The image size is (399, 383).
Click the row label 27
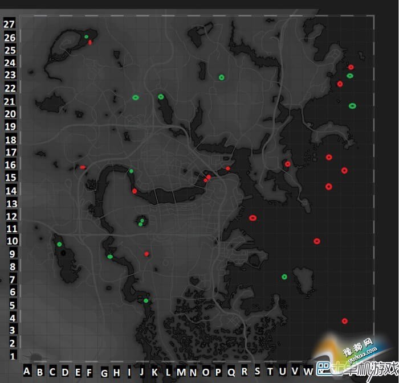pyautogui.click(x=8, y=24)
